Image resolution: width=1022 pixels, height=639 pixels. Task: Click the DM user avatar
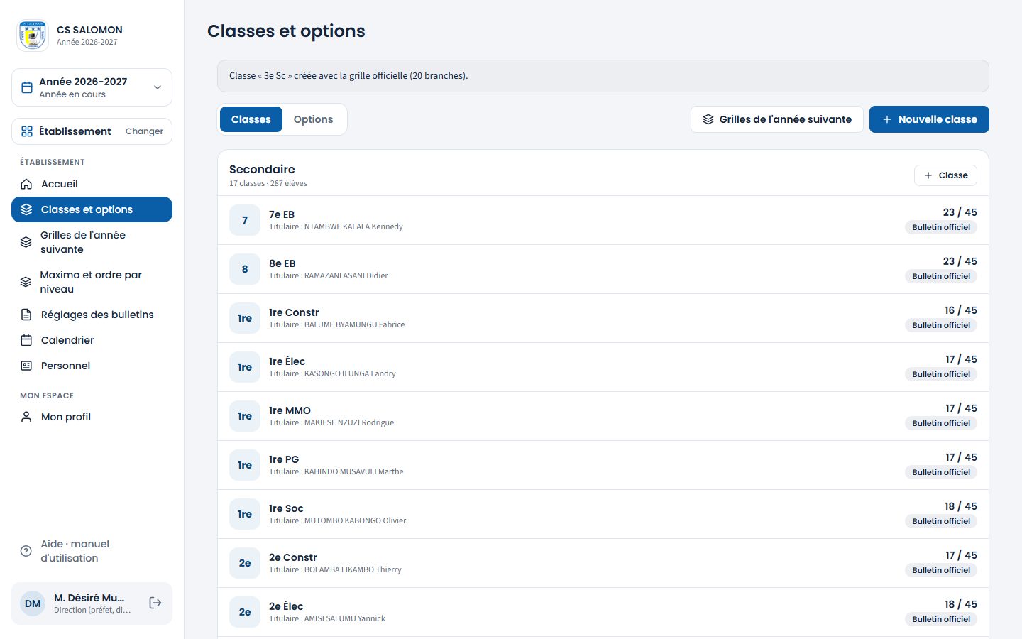[33, 603]
